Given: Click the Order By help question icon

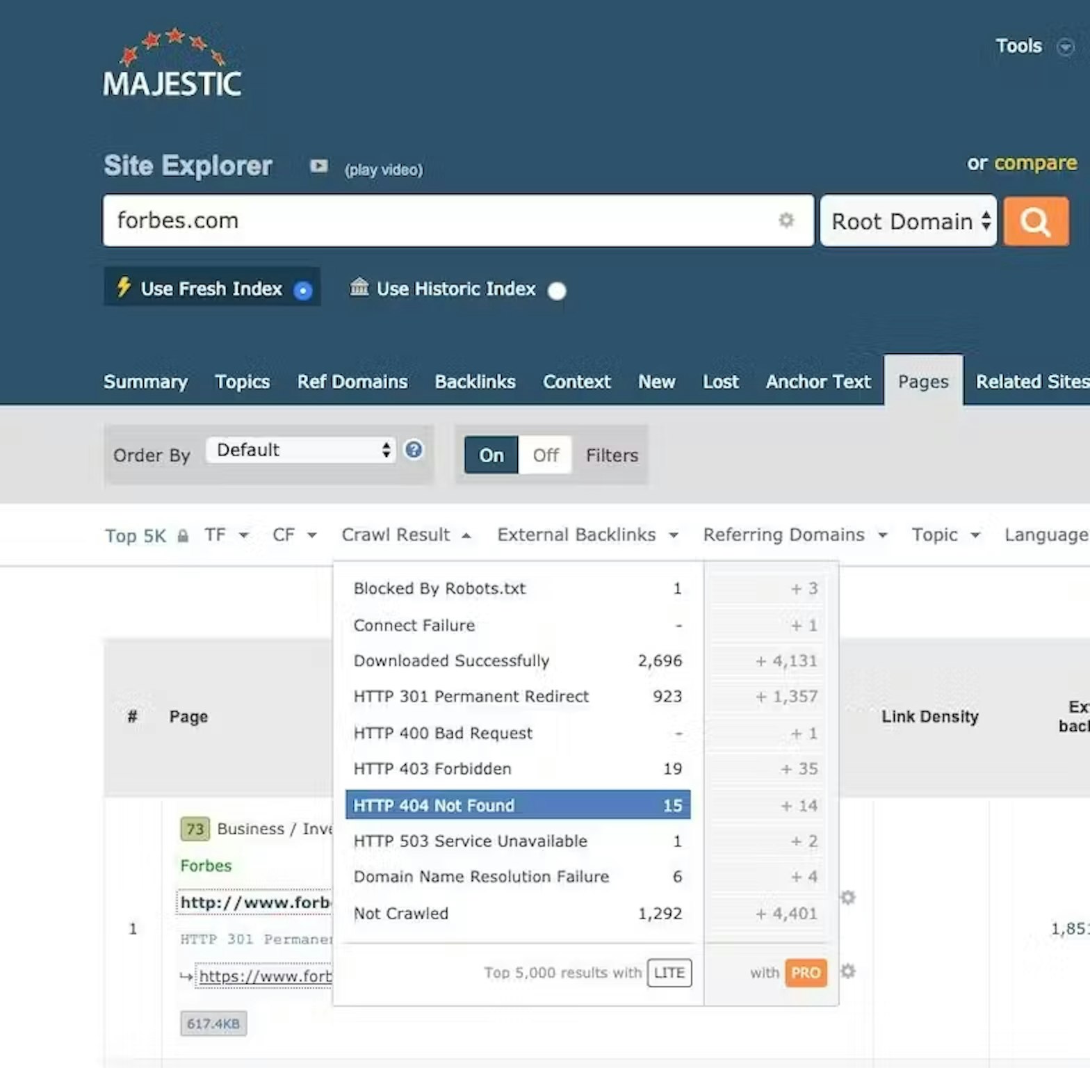Looking at the screenshot, I should tap(414, 450).
